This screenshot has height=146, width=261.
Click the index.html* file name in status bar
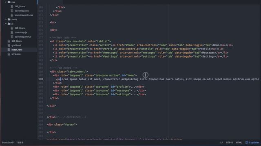click(x=8, y=142)
